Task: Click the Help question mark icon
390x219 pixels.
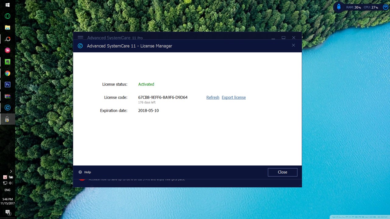Action: coord(80,172)
